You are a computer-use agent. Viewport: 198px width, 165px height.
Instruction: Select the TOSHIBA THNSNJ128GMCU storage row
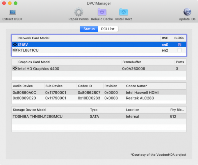pos(99,116)
